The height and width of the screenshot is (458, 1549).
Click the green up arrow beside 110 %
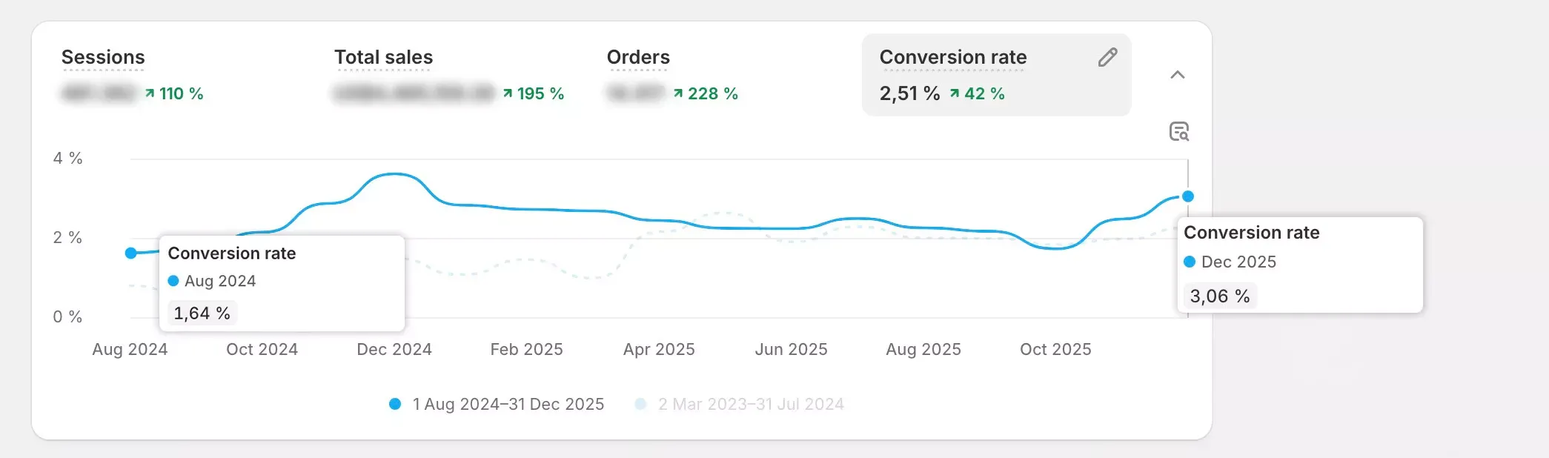point(150,93)
